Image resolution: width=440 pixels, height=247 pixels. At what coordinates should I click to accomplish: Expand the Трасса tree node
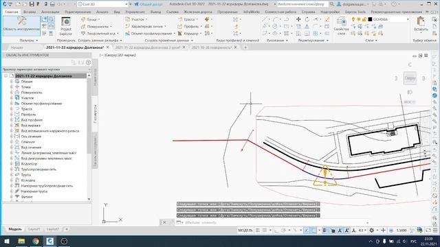[12, 109]
